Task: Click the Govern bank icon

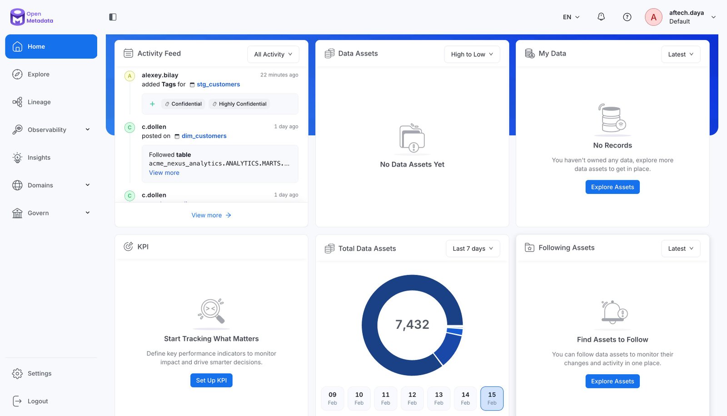Action: click(x=17, y=213)
